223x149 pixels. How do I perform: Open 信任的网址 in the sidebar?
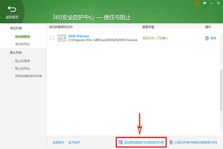point(22,44)
